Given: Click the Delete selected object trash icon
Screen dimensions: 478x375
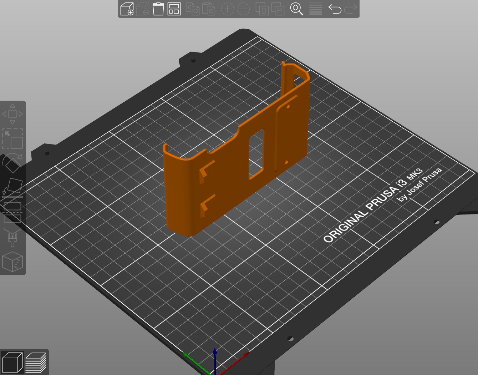Looking at the screenshot, I should tap(158, 9).
